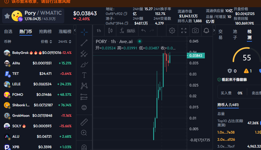Select LELE in the coin list
The image size is (261, 150).
click(38, 84)
